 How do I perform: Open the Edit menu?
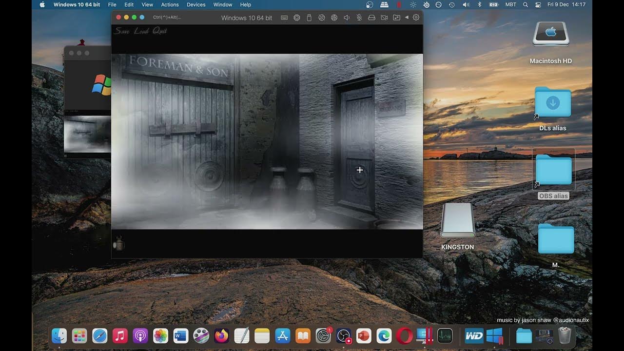coord(129,4)
